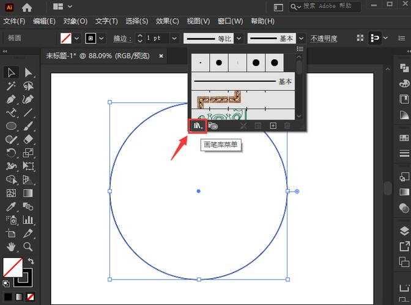Select the Eyedropper tool
Screen dimensions: 411x305
[x=11, y=206]
